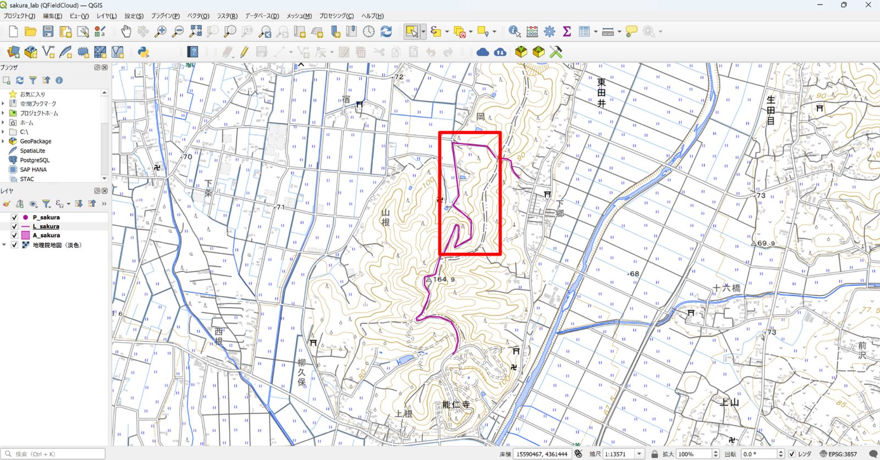Click the Zoom Out magnifier tool
This screenshot has width=880, height=460.
178,31
